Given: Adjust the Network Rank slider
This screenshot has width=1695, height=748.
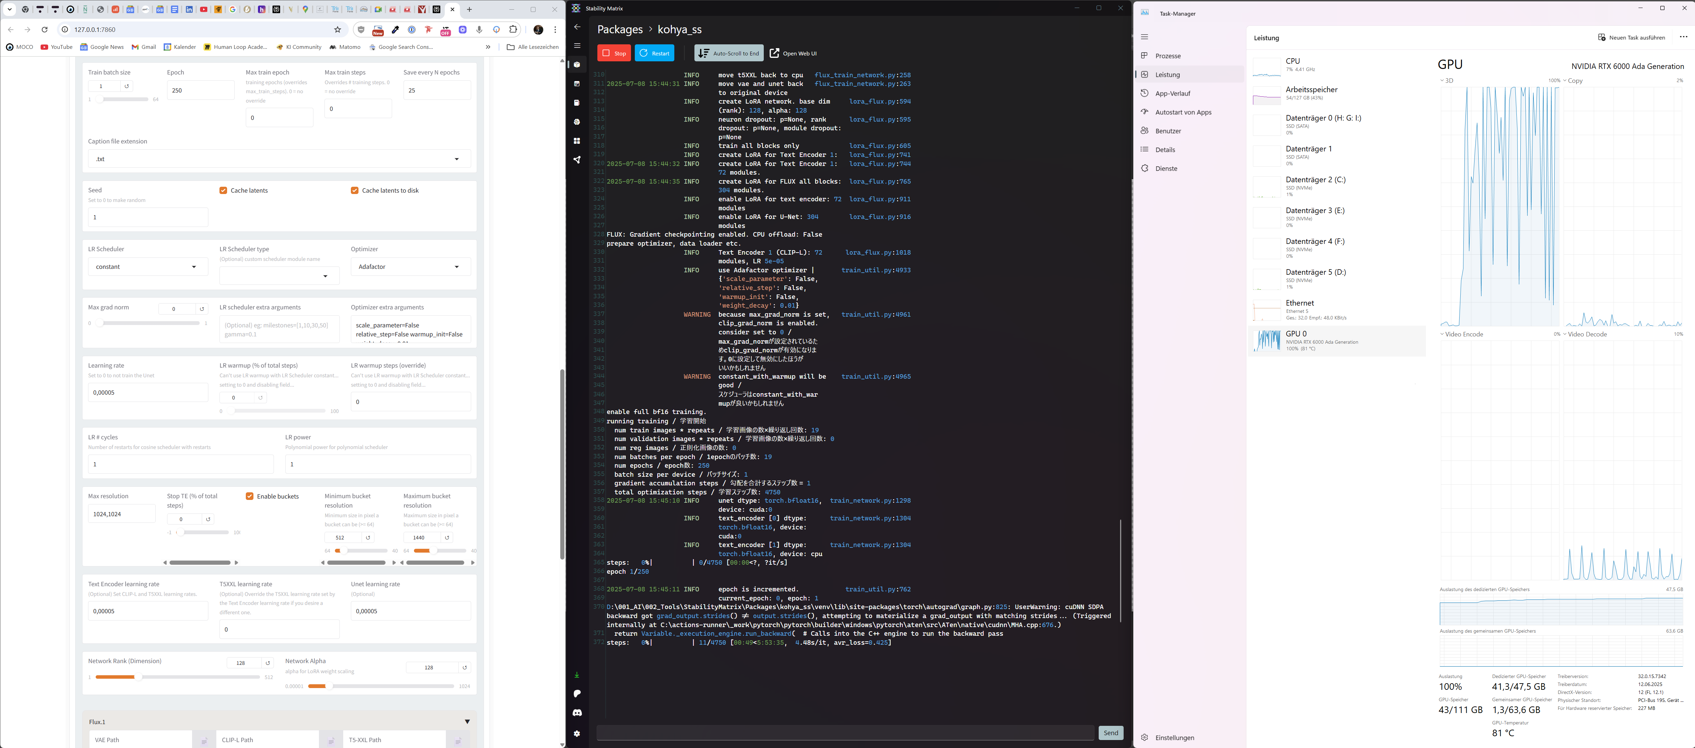Looking at the screenshot, I should (x=138, y=677).
